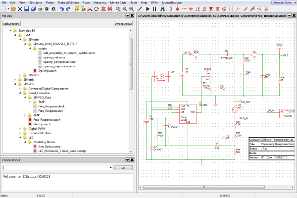Collapse the Examples-80 folder
Screen dimensions: 297x198
10,31
